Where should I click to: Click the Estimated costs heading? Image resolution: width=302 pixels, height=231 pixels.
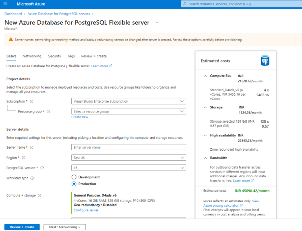click(x=215, y=61)
